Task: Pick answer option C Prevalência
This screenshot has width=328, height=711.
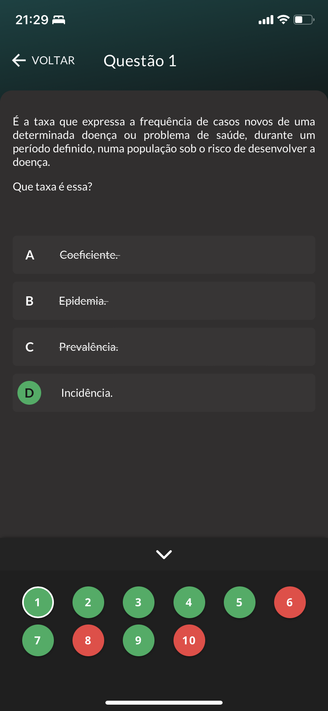Action: (164, 347)
